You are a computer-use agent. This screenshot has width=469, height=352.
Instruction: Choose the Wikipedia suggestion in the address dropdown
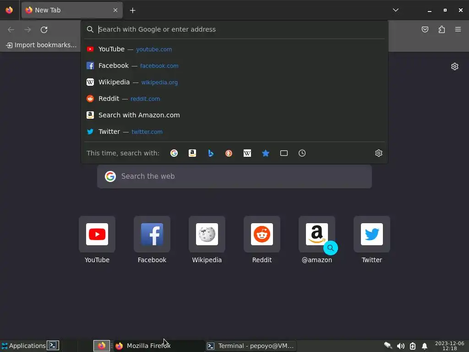234,82
